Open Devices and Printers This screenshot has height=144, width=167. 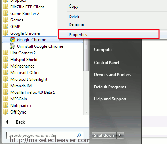click(x=112, y=75)
